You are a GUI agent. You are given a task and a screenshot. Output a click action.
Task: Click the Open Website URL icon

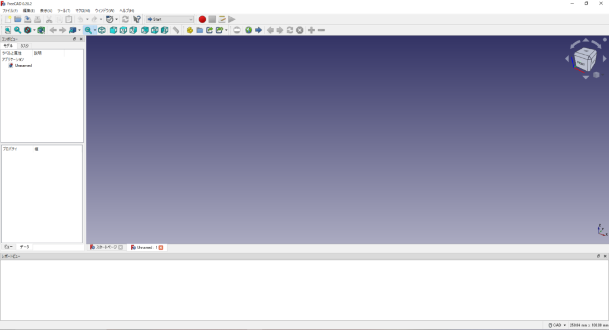pyautogui.click(x=237, y=30)
